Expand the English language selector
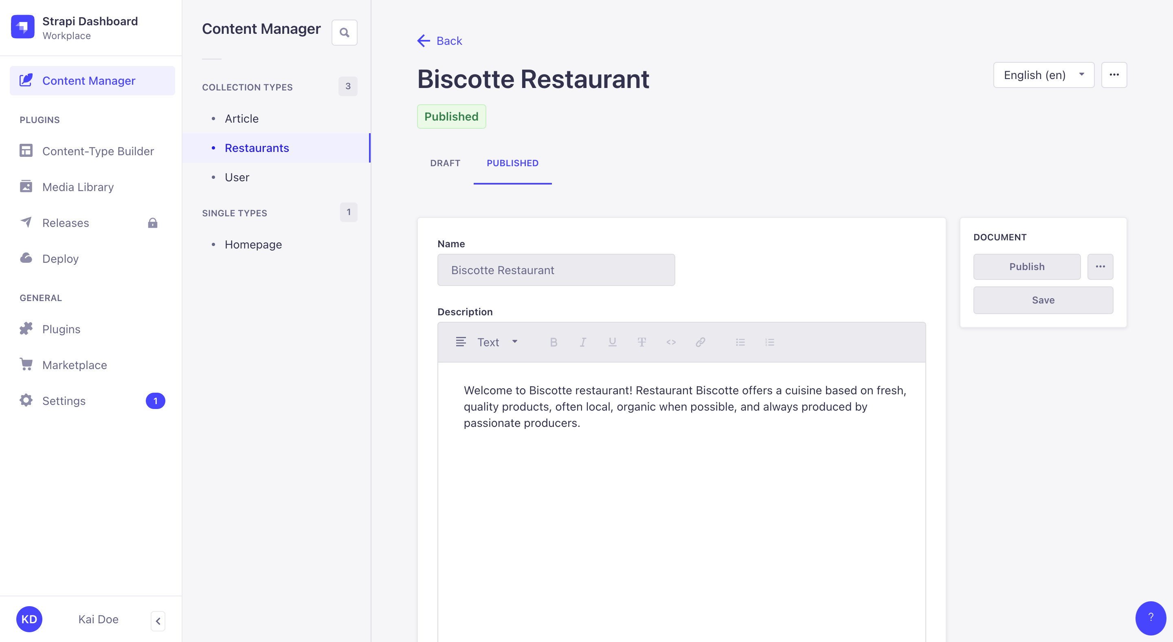Screen dimensions: 1173x642 point(1042,75)
